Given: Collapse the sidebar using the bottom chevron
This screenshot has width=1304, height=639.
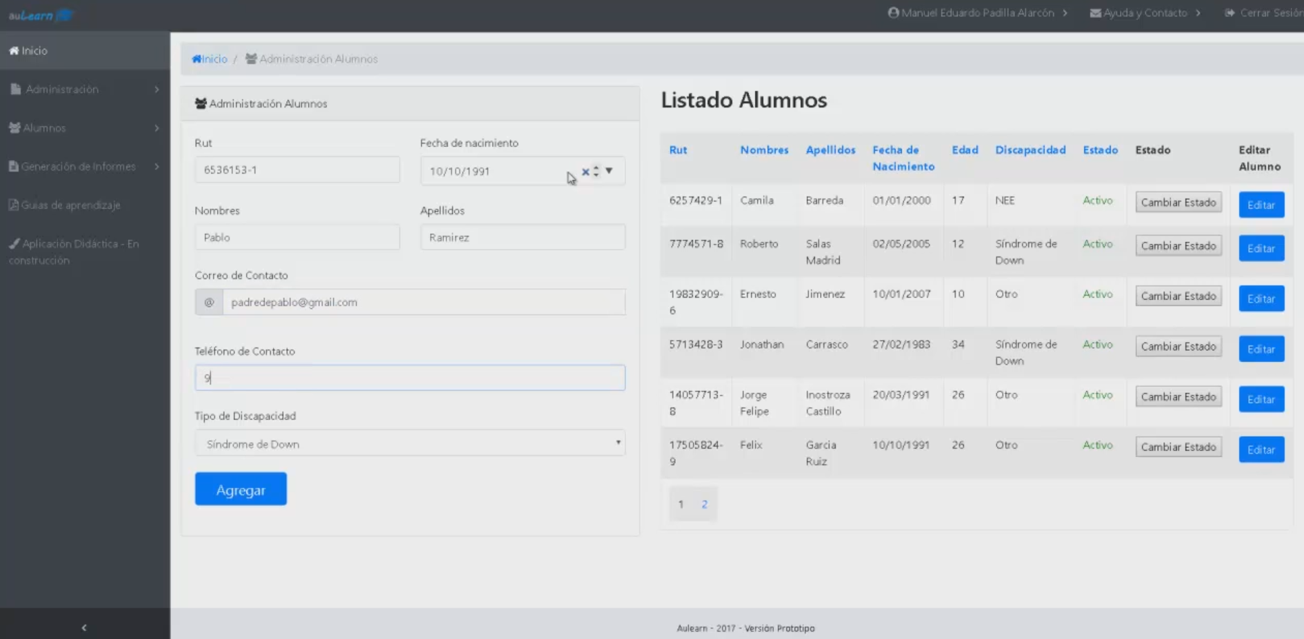Looking at the screenshot, I should [x=84, y=627].
